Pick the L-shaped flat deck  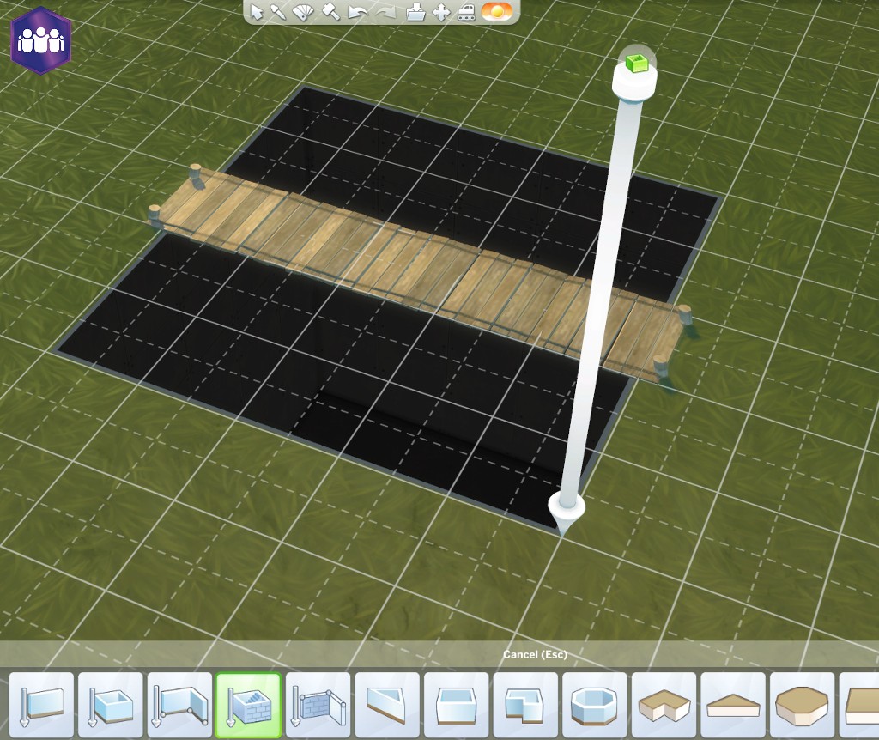click(664, 706)
